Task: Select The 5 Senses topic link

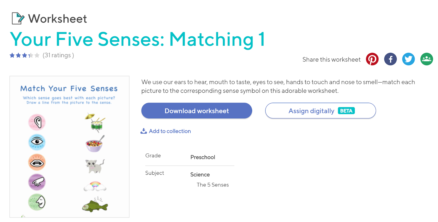Action: [x=212, y=185]
